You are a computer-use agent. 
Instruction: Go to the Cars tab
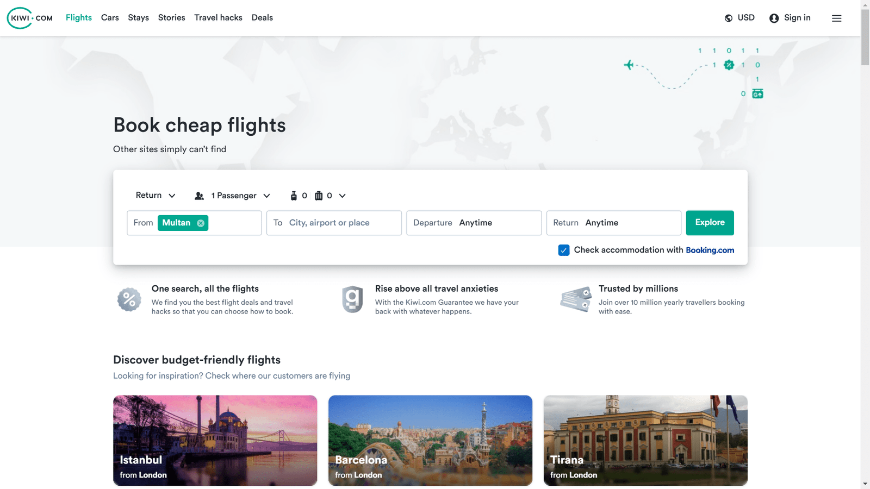pos(110,18)
